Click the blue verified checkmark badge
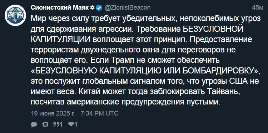 (99, 8)
